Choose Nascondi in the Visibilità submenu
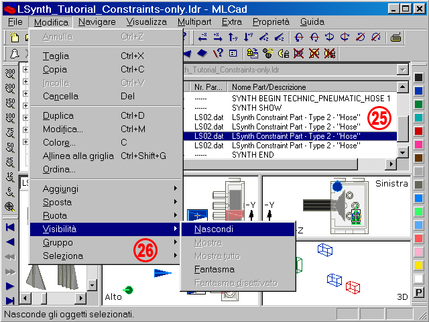The width and height of the screenshot is (429, 322). pos(238,229)
